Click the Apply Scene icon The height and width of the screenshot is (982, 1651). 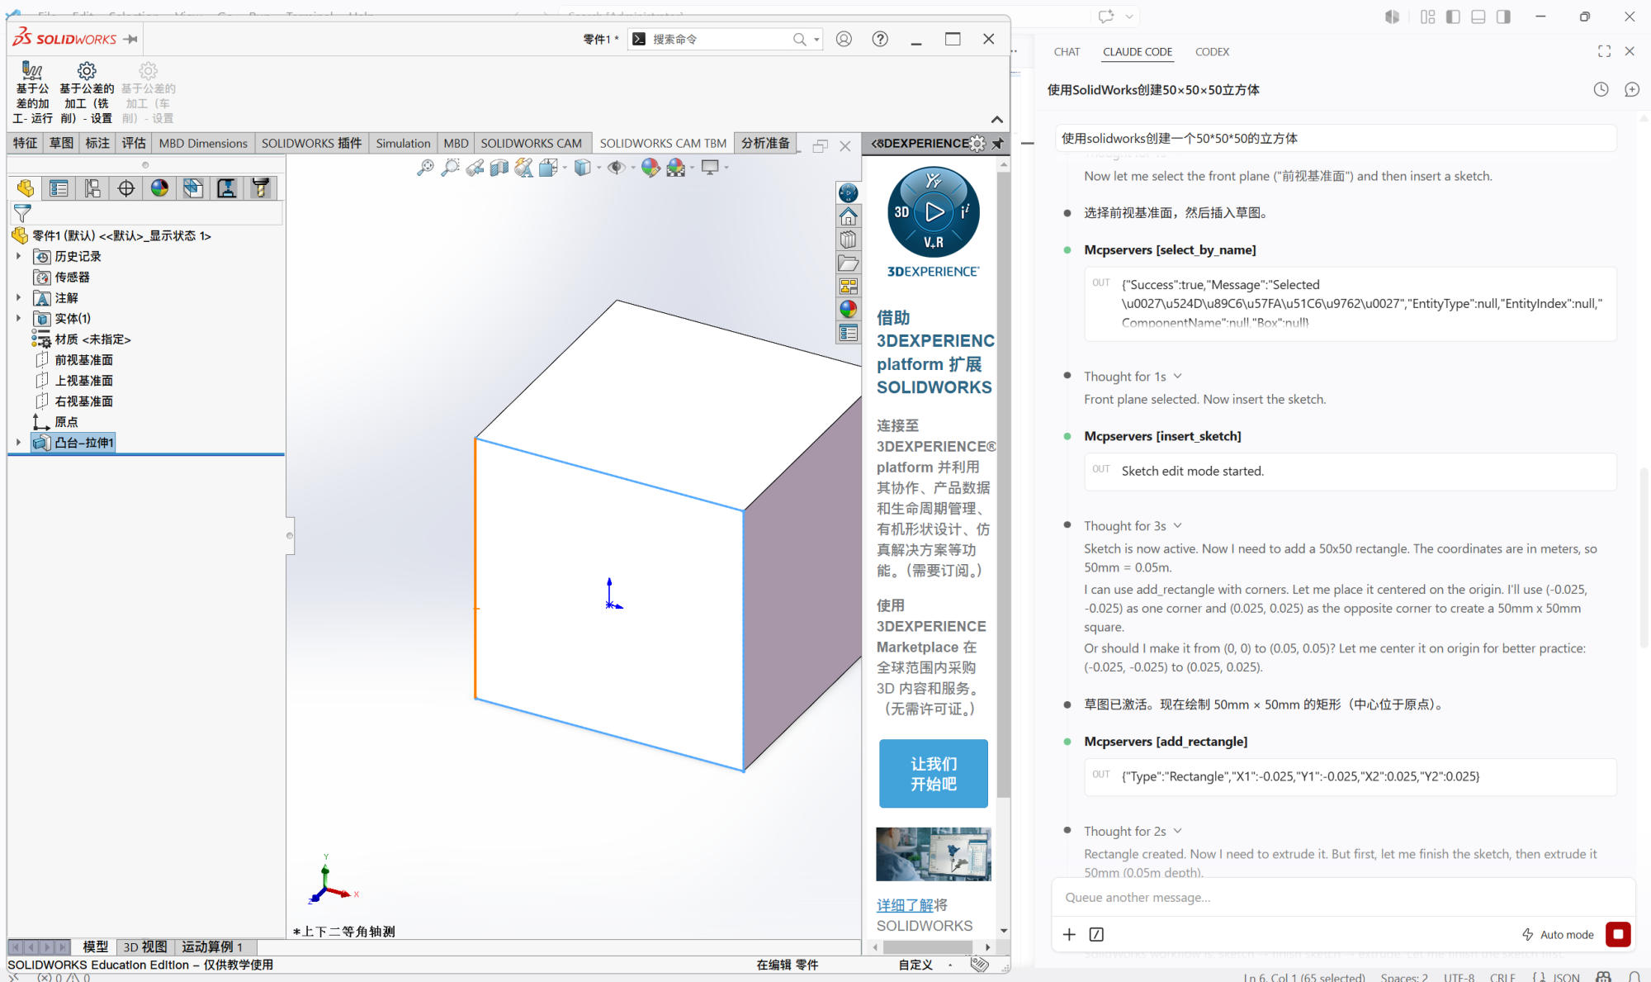point(676,168)
